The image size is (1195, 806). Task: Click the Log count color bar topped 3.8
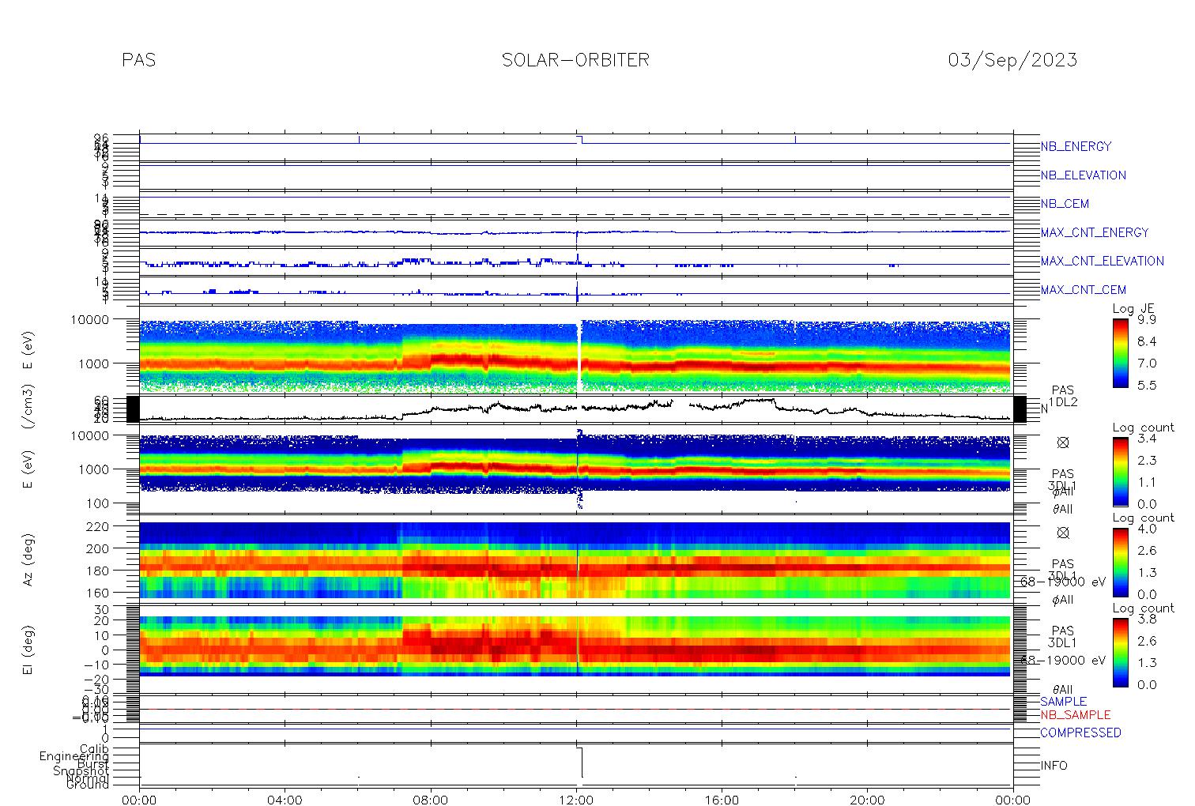pyautogui.click(x=1120, y=652)
